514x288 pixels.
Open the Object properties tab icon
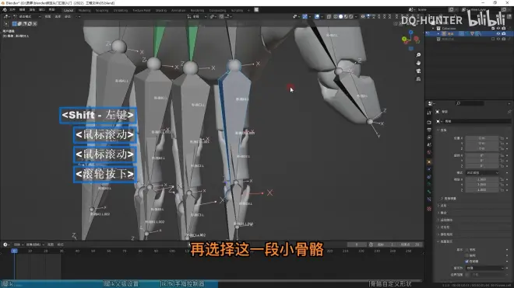429,161
